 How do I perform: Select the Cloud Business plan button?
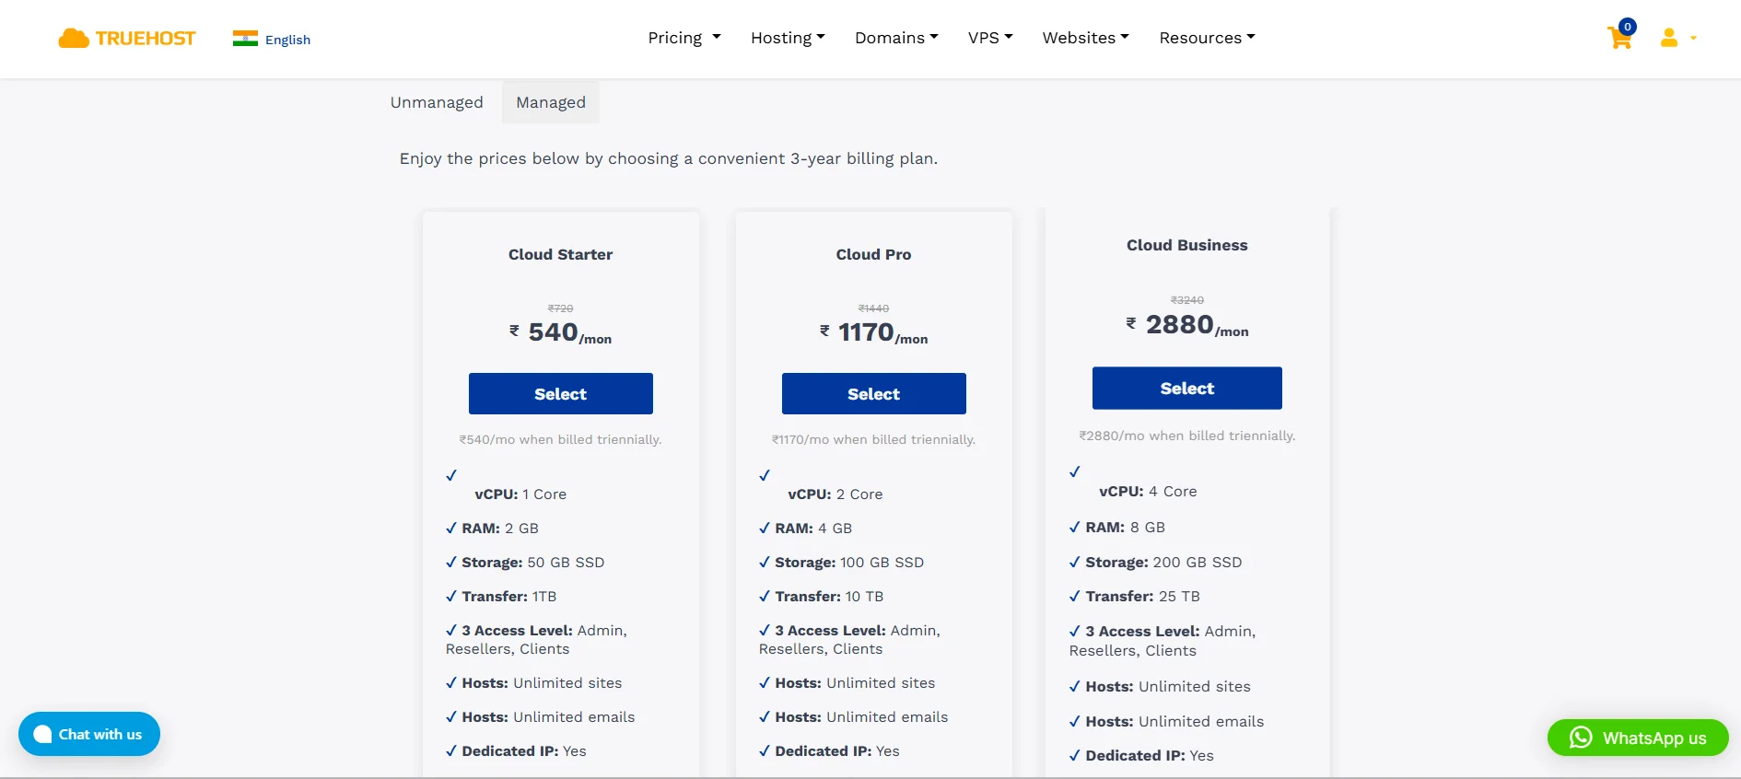1187,389
